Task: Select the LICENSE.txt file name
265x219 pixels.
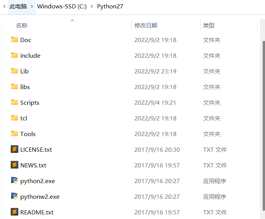Action: tap(36, 150)
